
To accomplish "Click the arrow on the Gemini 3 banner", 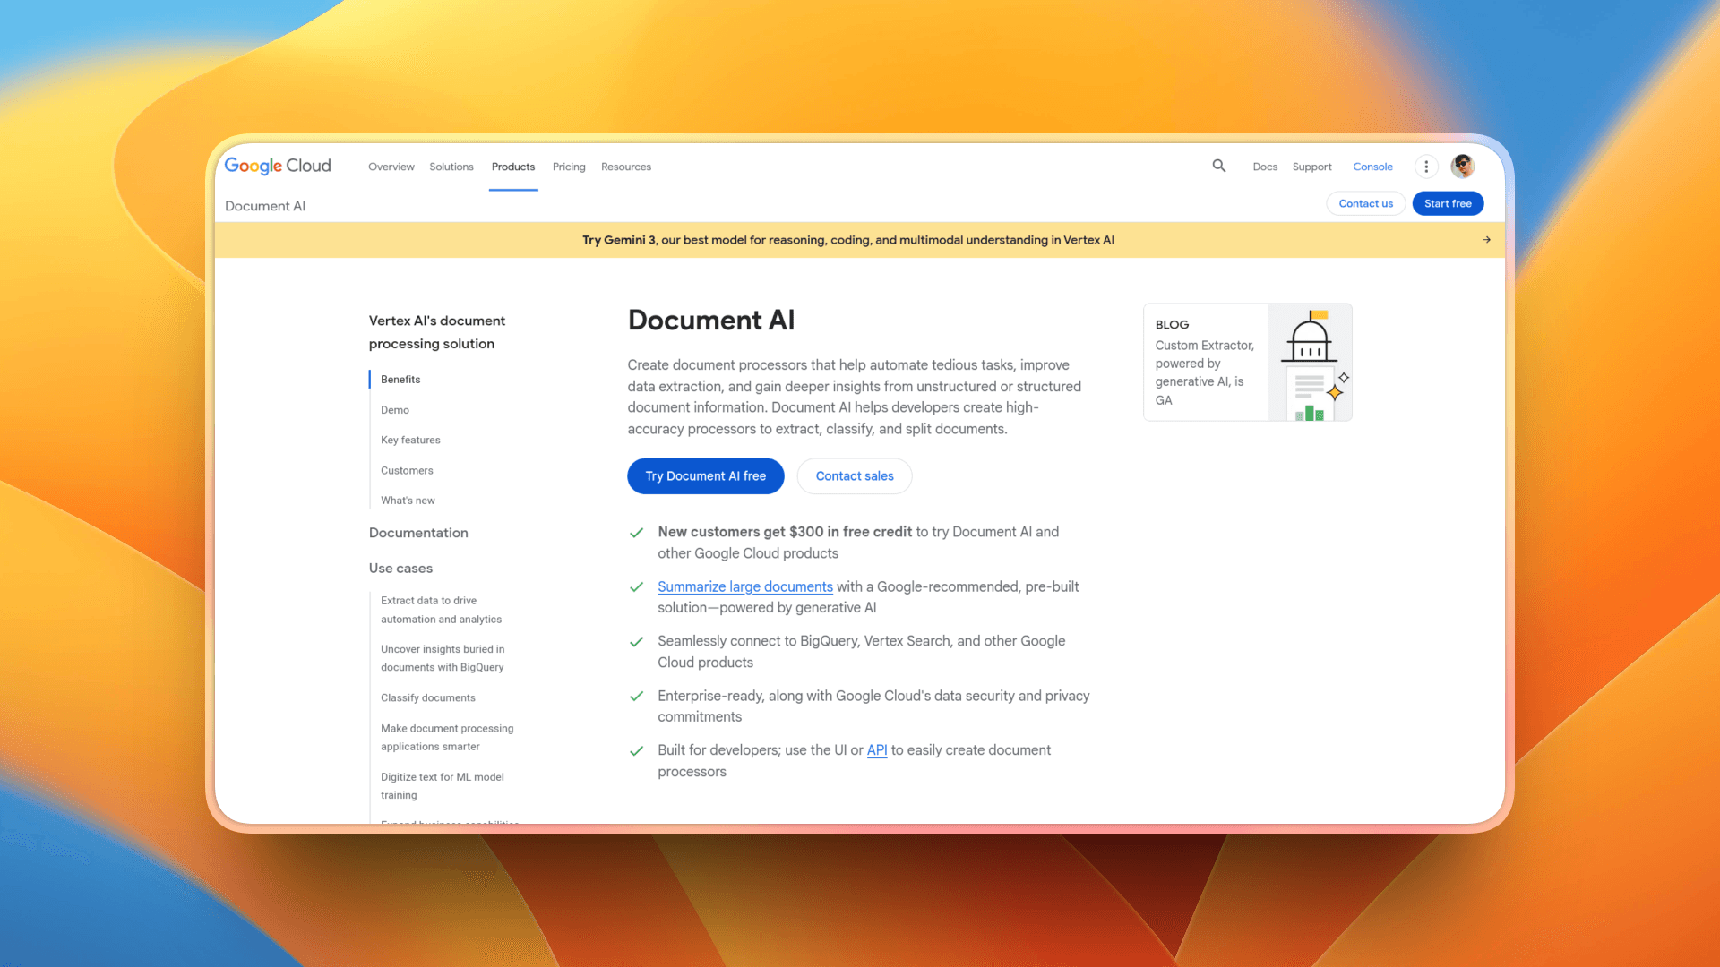I will [1487, 240].
